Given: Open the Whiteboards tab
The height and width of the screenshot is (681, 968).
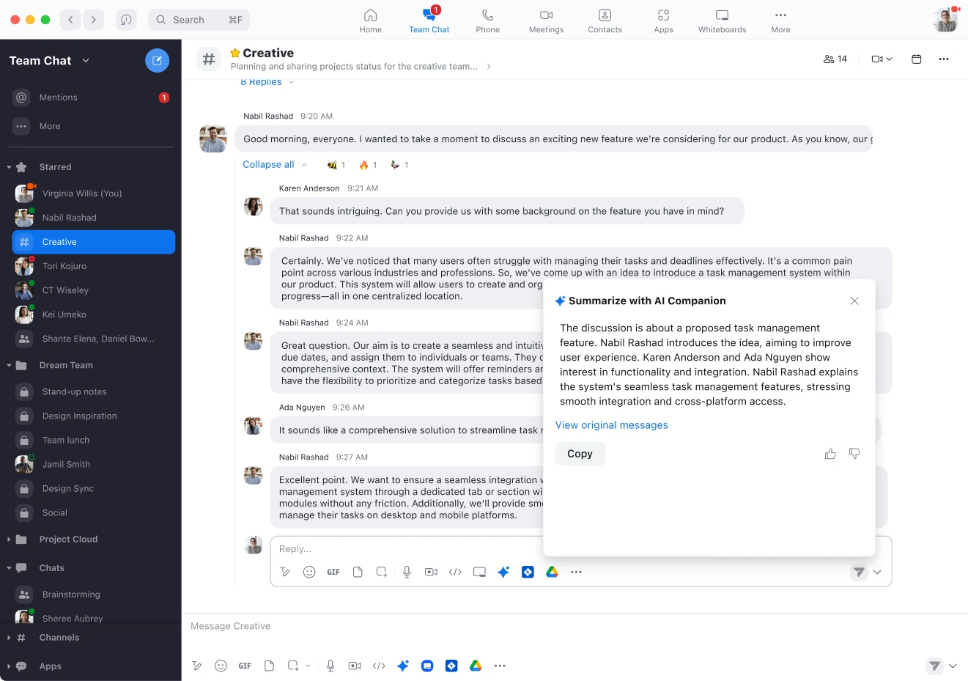Looking at the screenshot, I should coord(721,20).
